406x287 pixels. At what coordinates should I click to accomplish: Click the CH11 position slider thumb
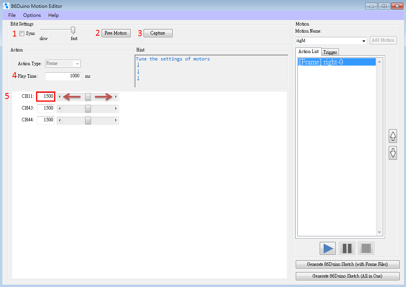pos(88,97)
